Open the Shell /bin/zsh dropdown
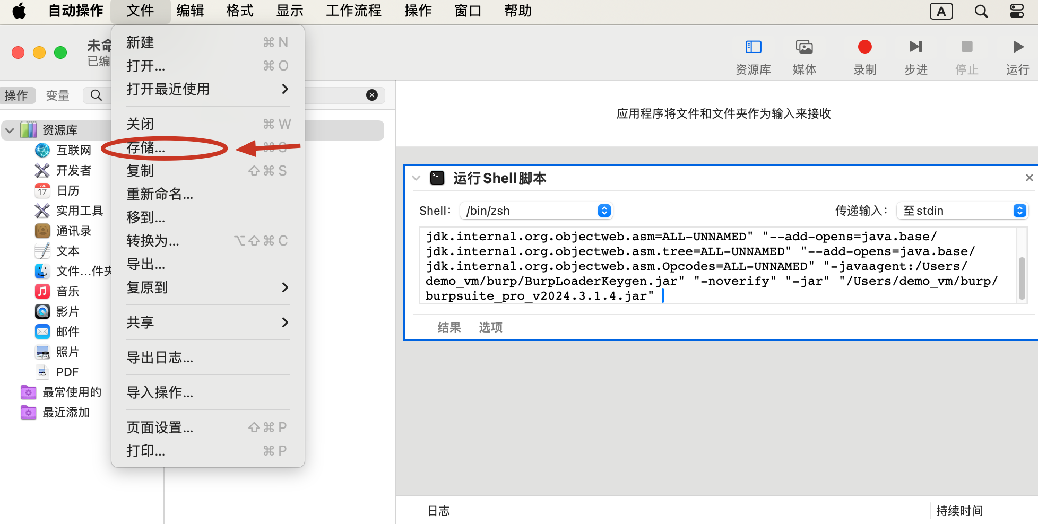The height and width of the screenshot is (524, 1038). [x=536, y=211]
